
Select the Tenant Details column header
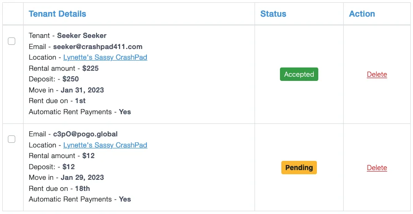coord(57,14)
